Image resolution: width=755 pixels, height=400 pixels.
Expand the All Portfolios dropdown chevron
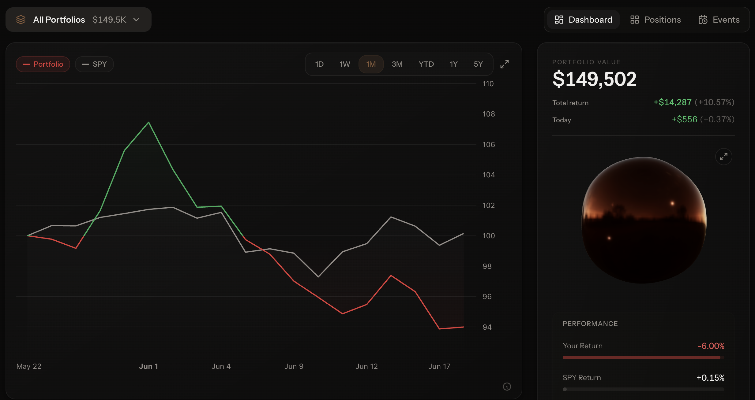tap(137, 20)
